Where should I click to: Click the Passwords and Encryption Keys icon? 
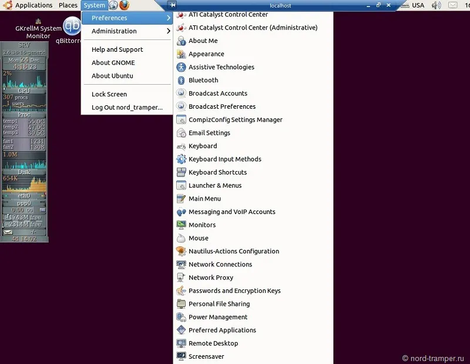pos(181,290)
